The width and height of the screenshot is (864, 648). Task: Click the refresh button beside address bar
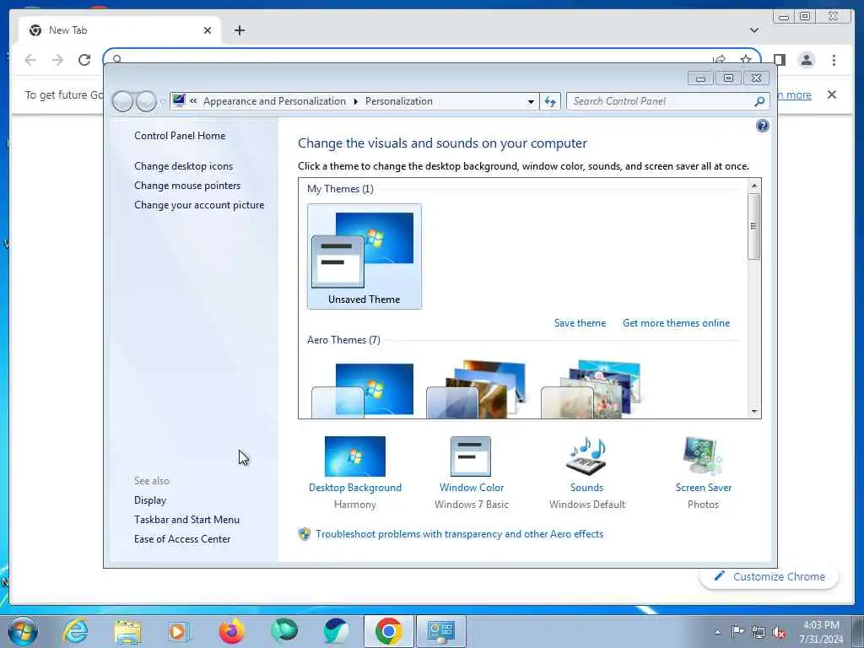click(550, 101)
